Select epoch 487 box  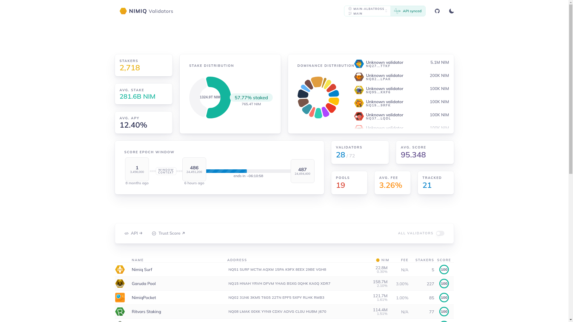pos(303,171)
